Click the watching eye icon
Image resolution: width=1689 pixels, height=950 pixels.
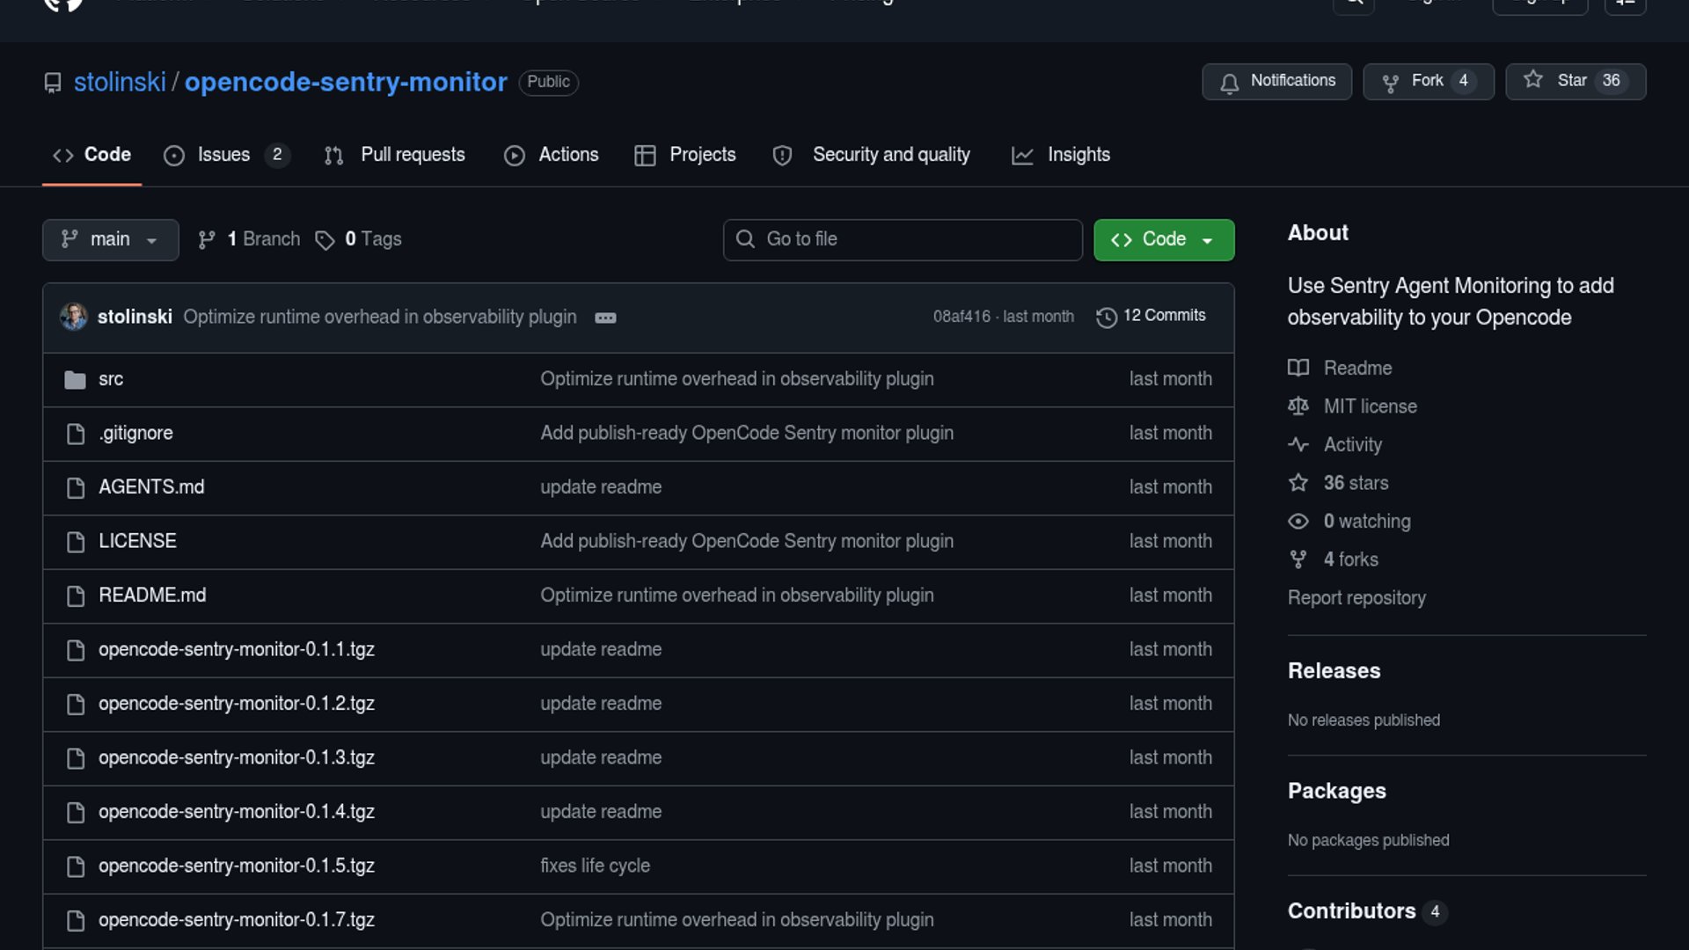pos(1298,522)
